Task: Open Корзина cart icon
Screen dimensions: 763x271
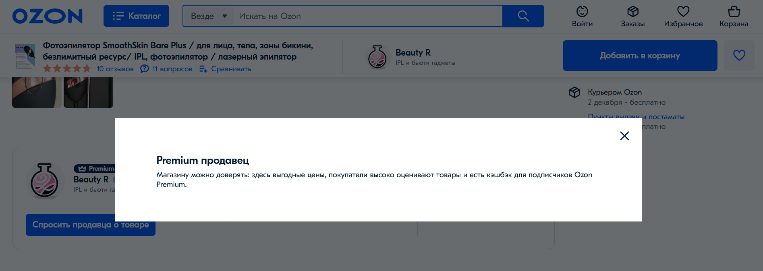Action: point(734,17)
